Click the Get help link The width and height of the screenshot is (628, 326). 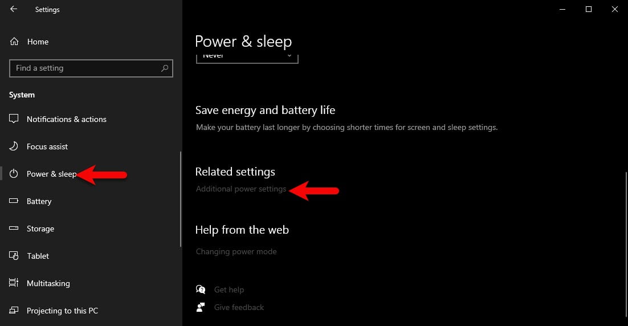click(229, 290)
